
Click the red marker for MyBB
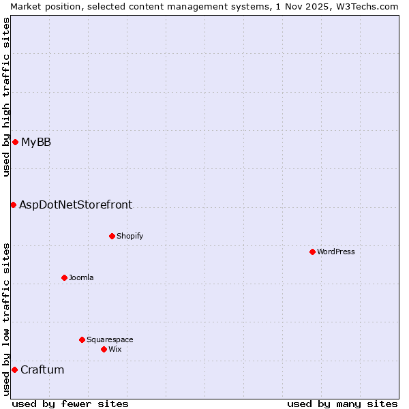point(15,142)
